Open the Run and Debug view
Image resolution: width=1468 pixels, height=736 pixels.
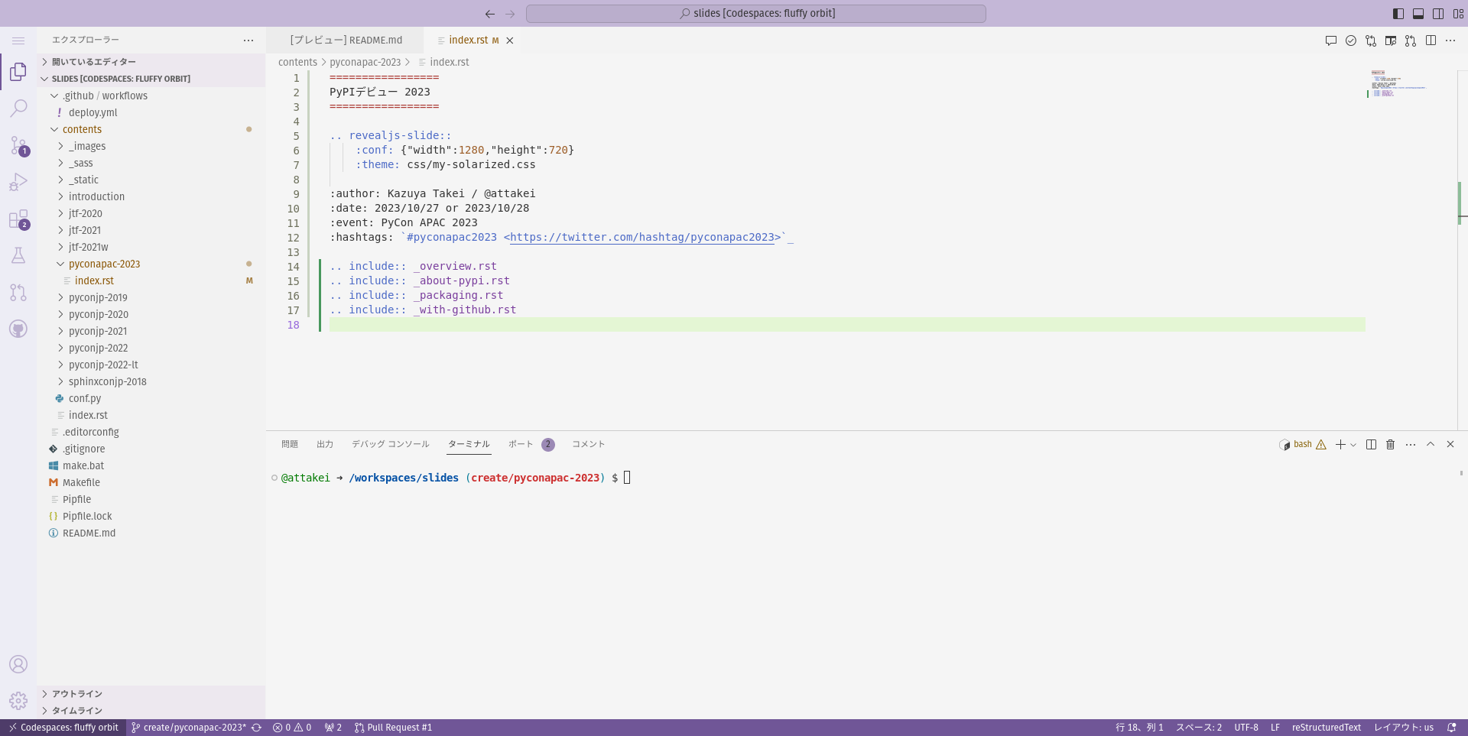coord(18,182)
